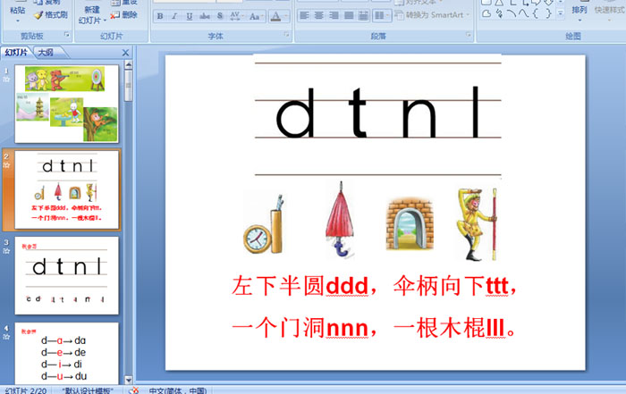Apply the font color A button
This screenshot has width=626, height=394.
click(x=275, y=16)
